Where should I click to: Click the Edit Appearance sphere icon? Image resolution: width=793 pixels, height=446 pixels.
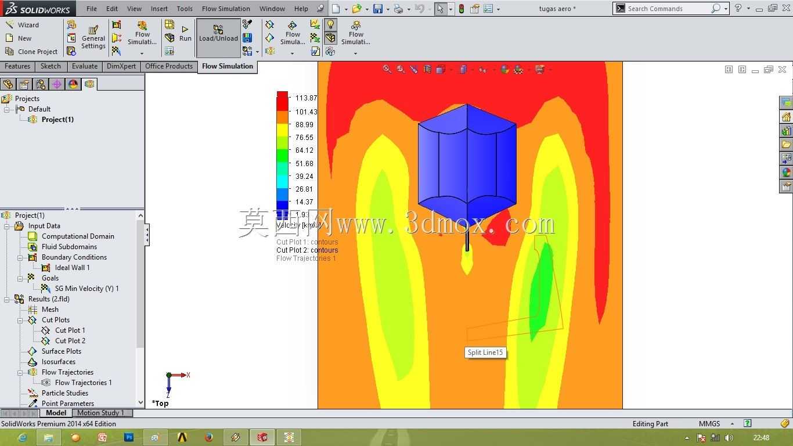504,69
